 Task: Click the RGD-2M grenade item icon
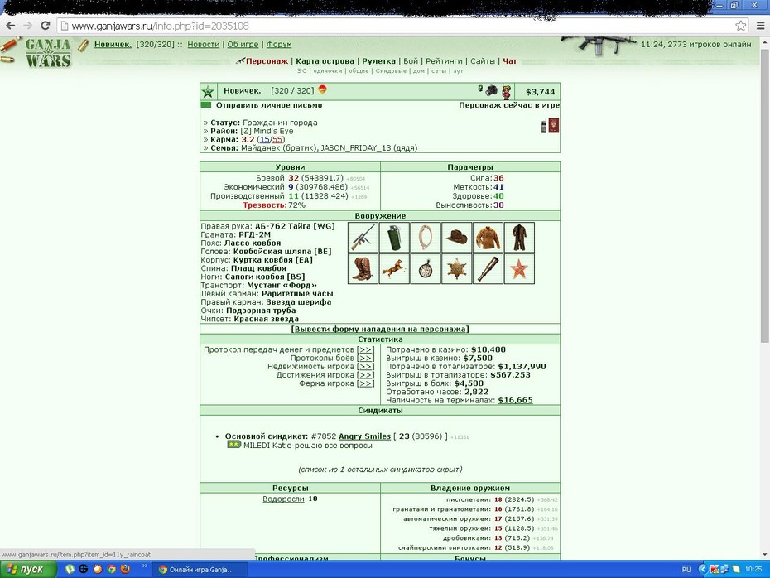(394, 237)
